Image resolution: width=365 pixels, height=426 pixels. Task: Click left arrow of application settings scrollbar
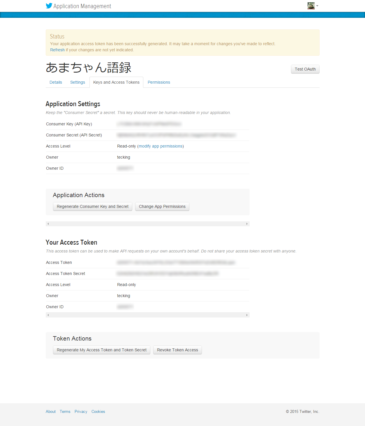[48, 224]
